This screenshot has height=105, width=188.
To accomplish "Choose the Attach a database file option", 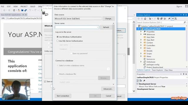I will tap(58, 74).
